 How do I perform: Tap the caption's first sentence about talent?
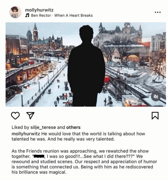[78, 136]
